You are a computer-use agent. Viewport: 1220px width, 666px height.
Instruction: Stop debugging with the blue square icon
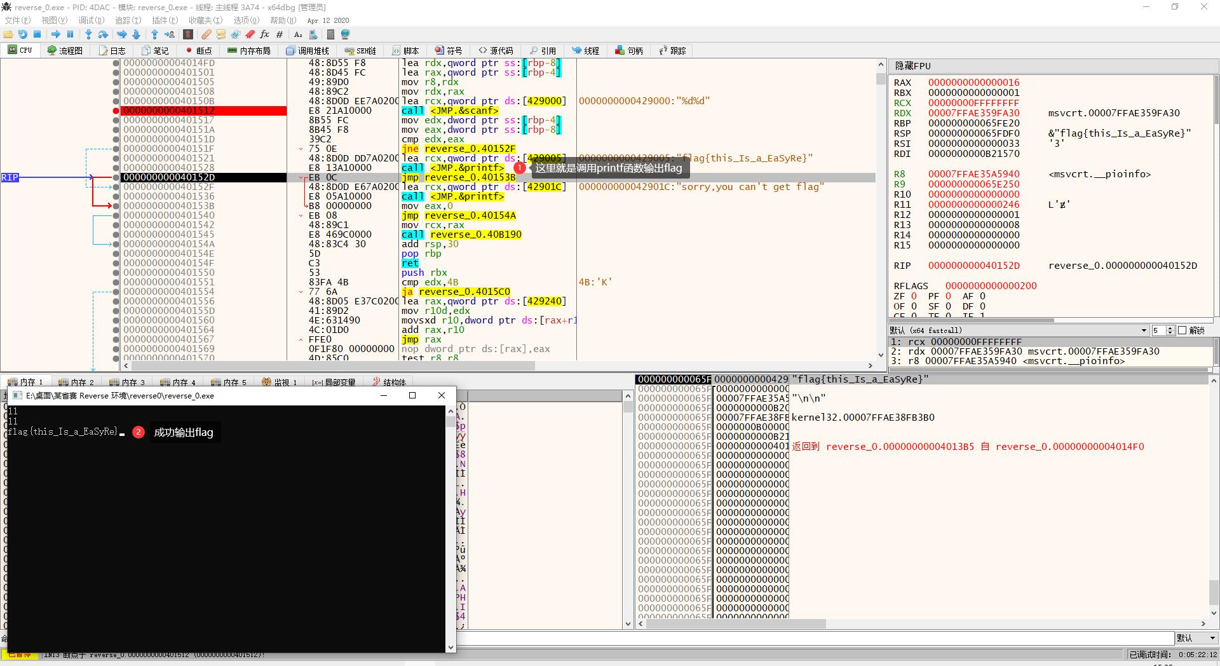(37, 34)
